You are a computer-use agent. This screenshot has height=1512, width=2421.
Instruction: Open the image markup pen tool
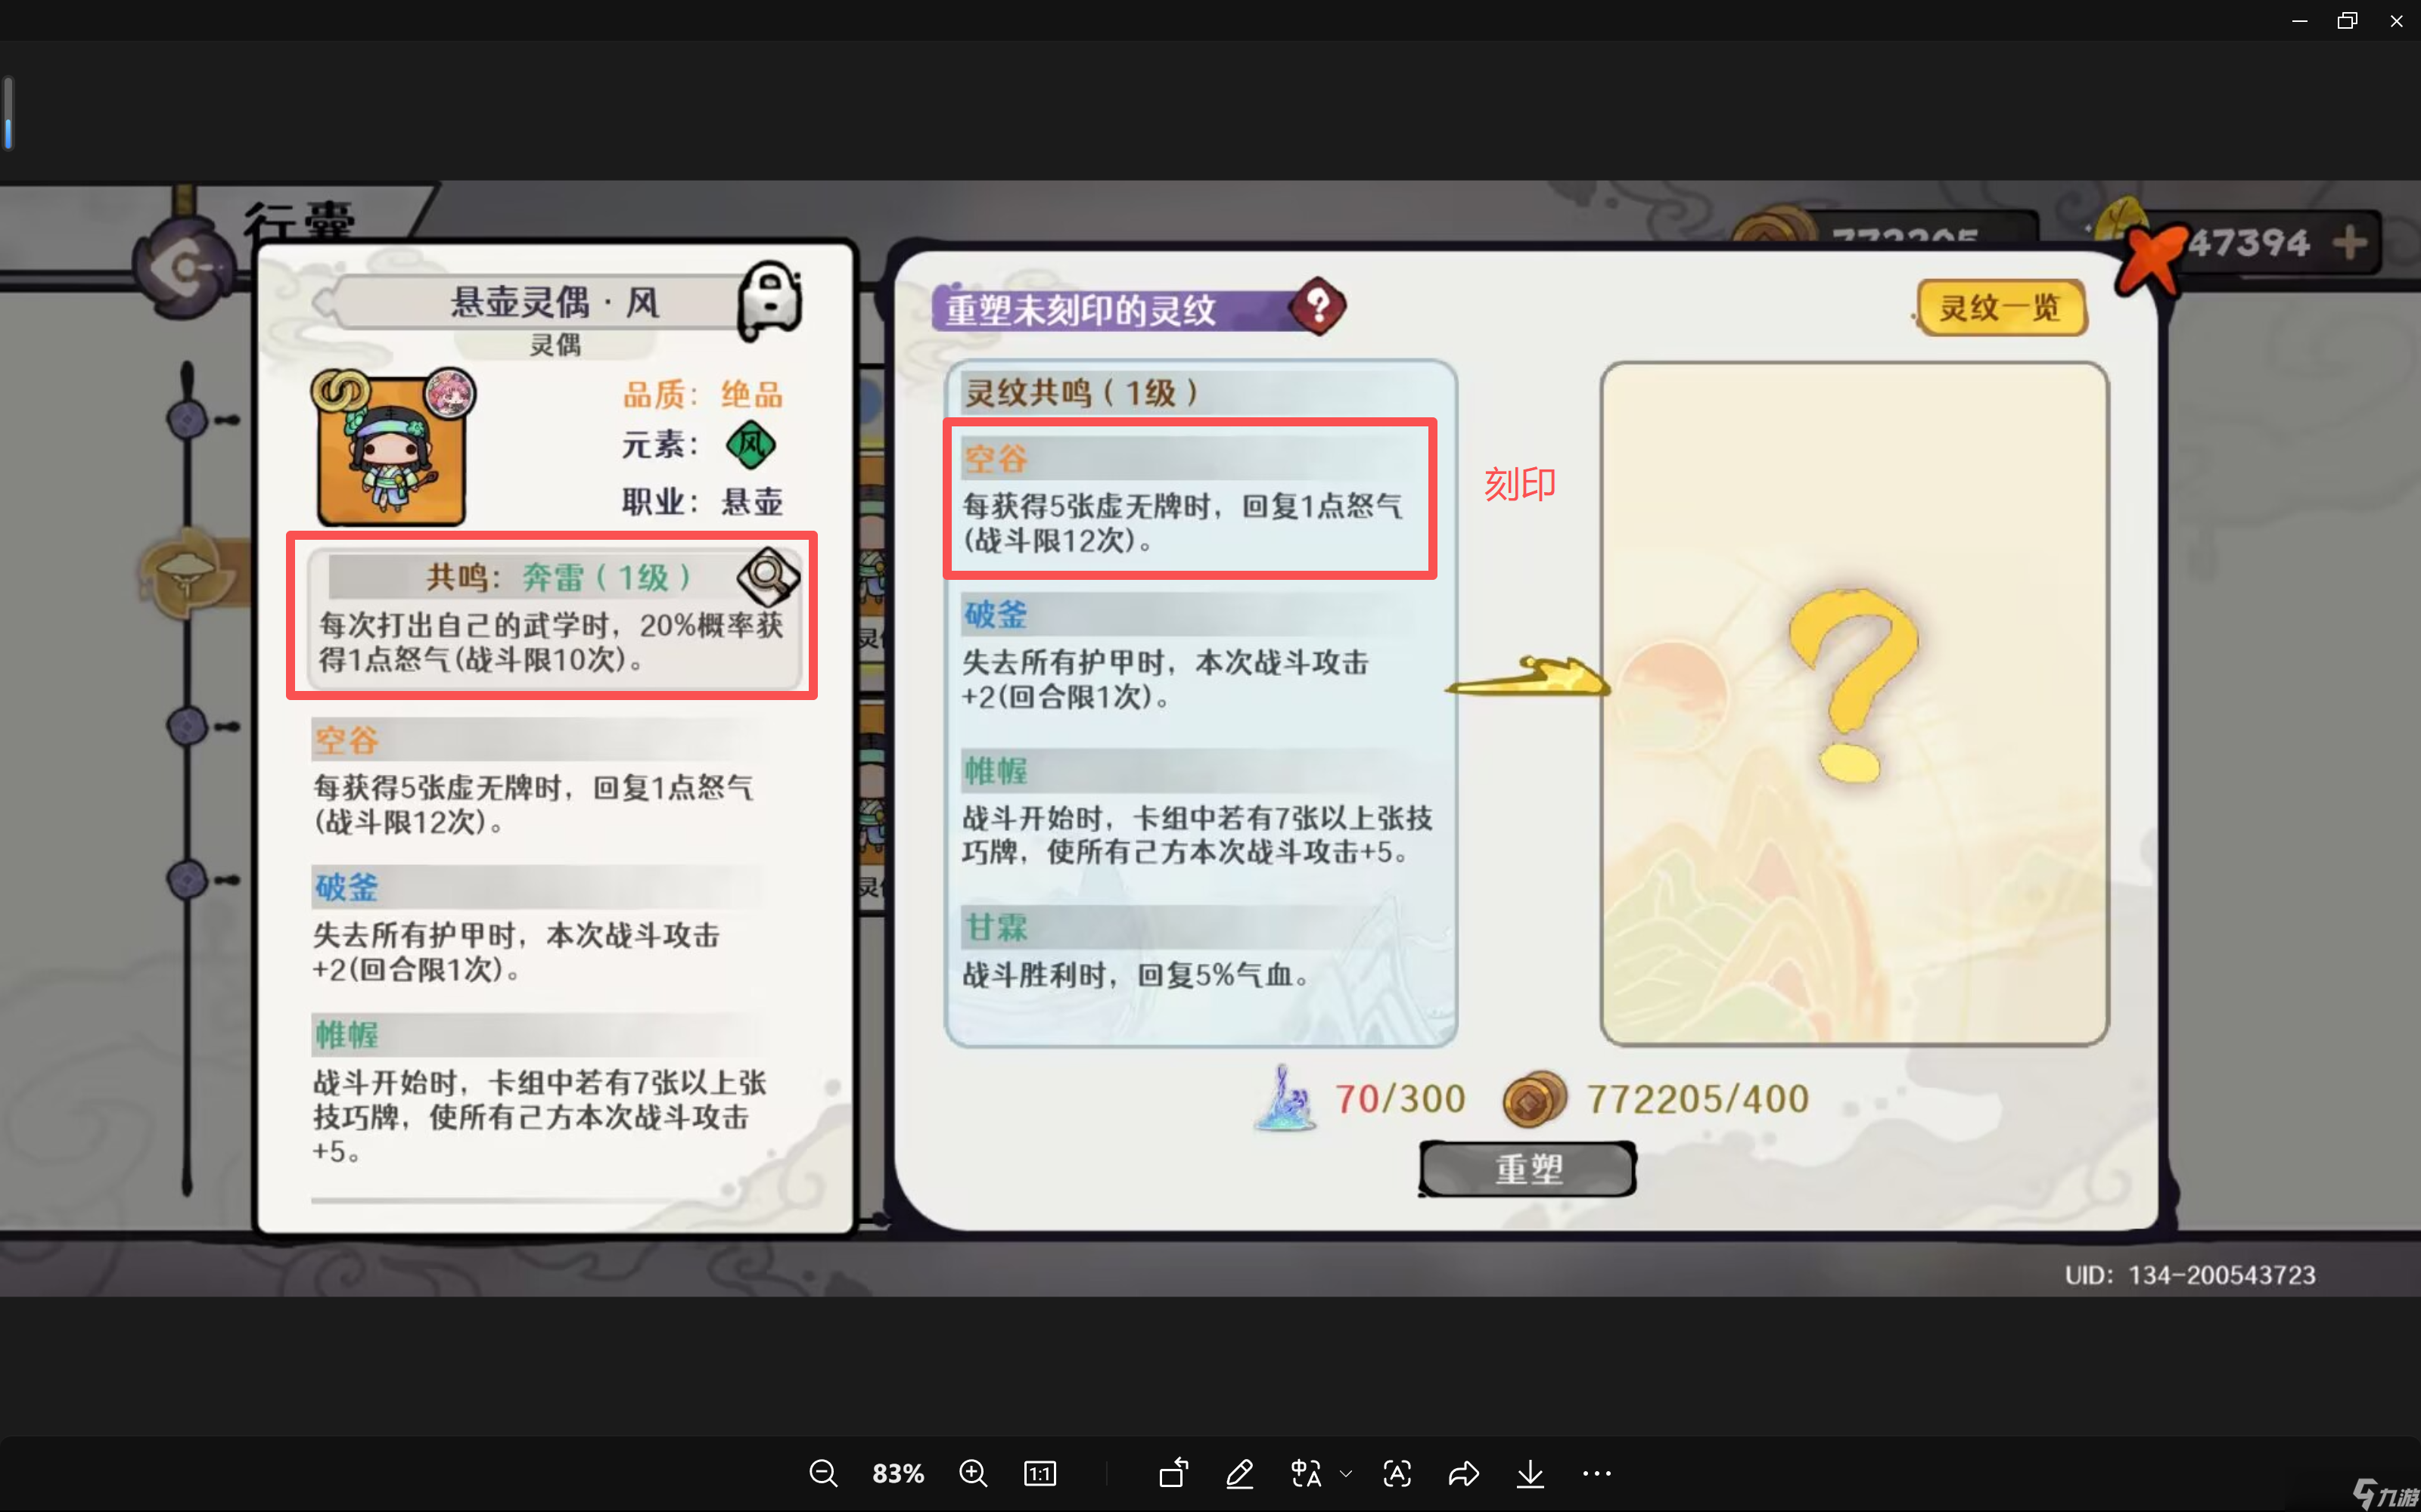(x=1239, y=1473)
